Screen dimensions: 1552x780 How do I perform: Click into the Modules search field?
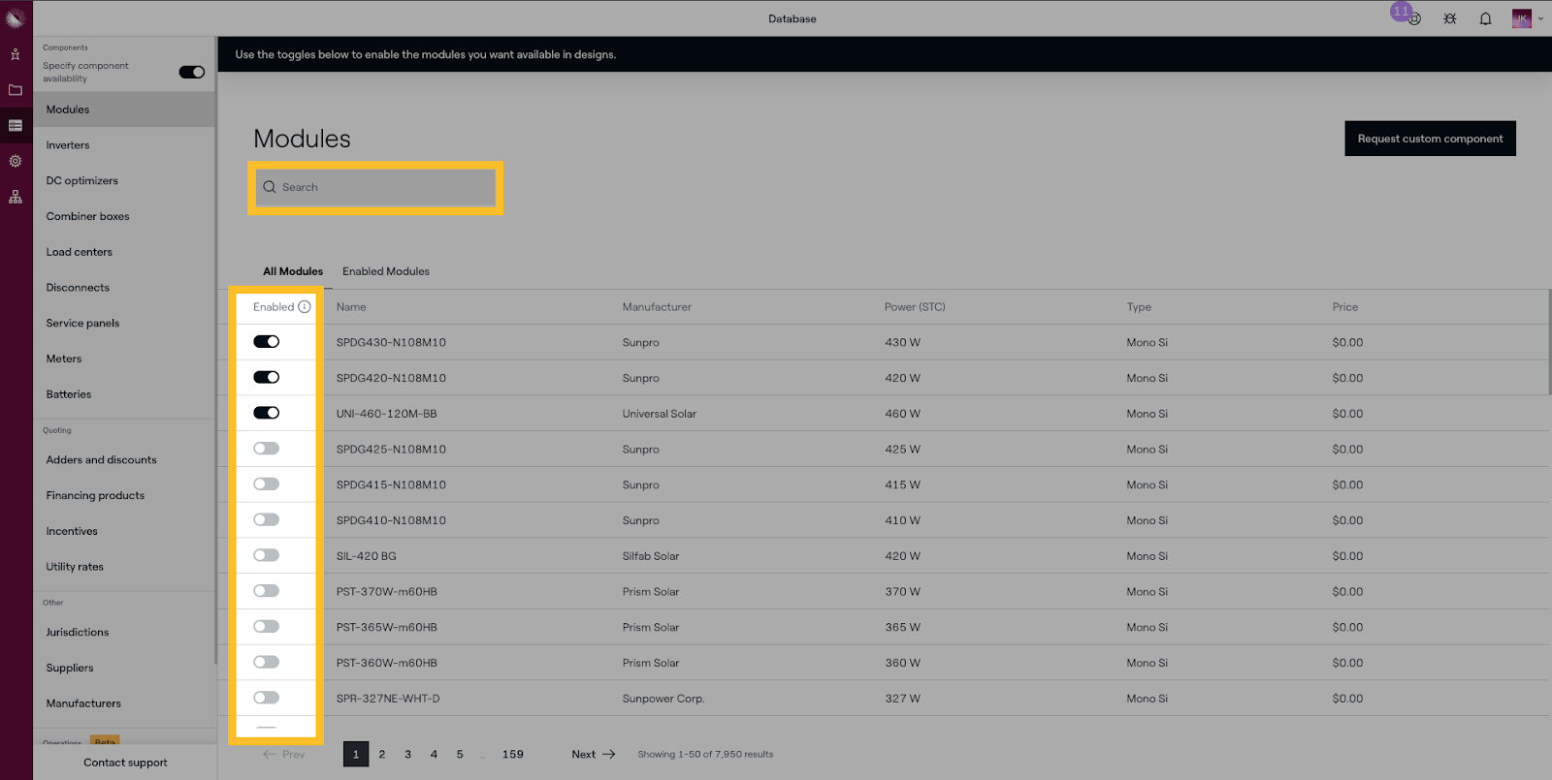[x=375, y=187]
